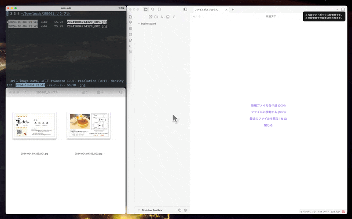Image resolution: width=352 pixels, height=219 pixels.
Task: Select the ファイルがありません tab
Action: 206,10
